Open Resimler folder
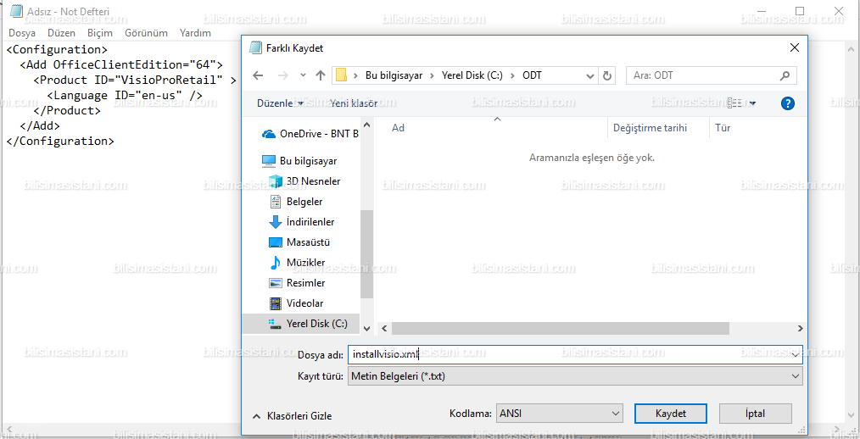860x439 pixels. click(x=297, y=283)
